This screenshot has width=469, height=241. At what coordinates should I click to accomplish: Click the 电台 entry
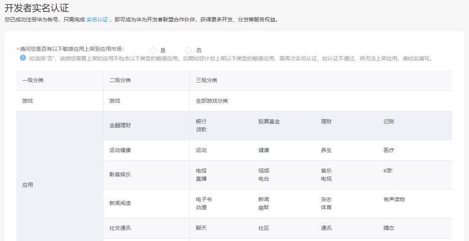[x=264, y=179]
